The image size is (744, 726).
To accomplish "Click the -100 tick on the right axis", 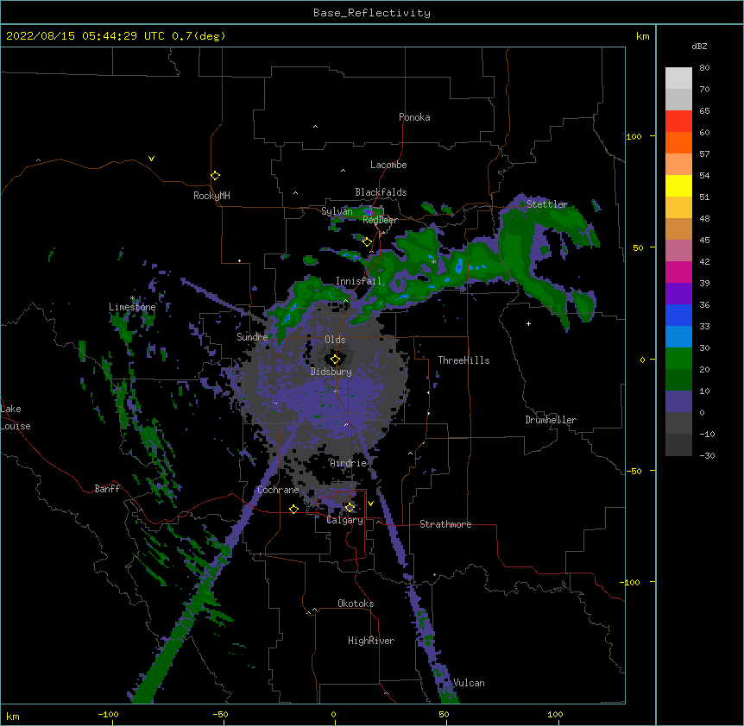I will tap(631, 582).
